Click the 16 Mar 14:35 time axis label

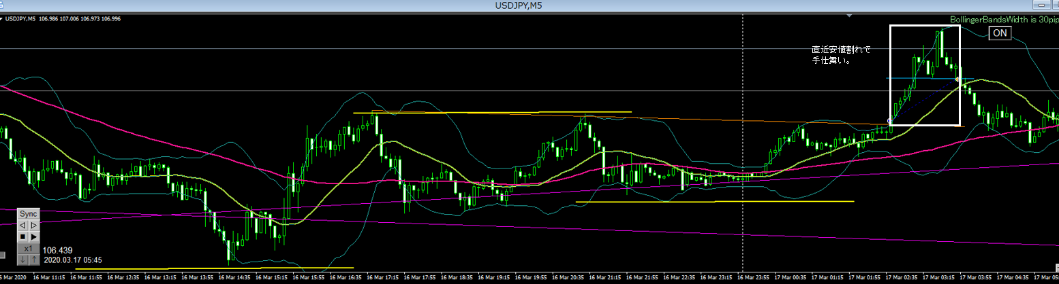coord(235,278)
